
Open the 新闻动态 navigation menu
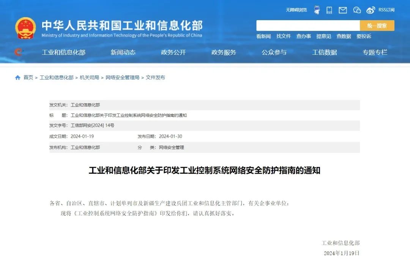pyautogui.click(x=123, y=52)
